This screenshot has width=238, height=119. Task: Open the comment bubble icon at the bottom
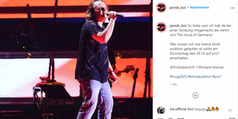point(171,118)
